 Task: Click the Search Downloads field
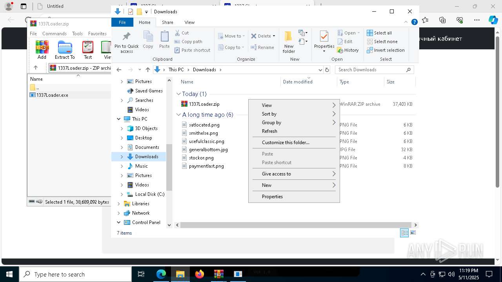click(375, 70)
